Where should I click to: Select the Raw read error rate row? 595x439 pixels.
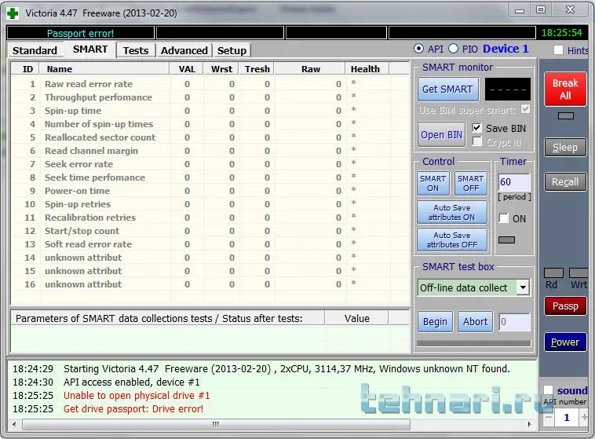click(210, 84)
